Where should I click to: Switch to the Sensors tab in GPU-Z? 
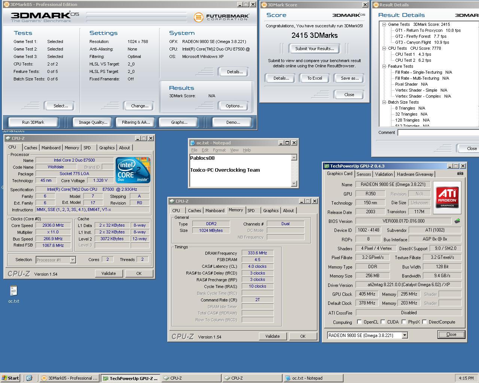(364, 174)
